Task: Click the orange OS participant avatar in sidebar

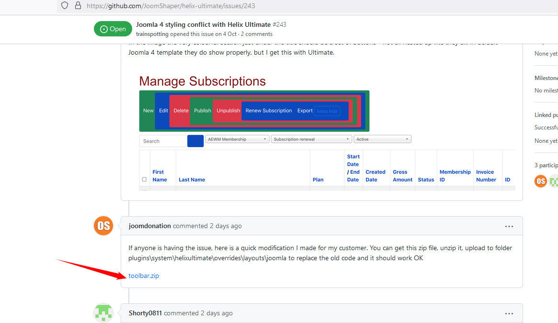Action: coord(541,181)
